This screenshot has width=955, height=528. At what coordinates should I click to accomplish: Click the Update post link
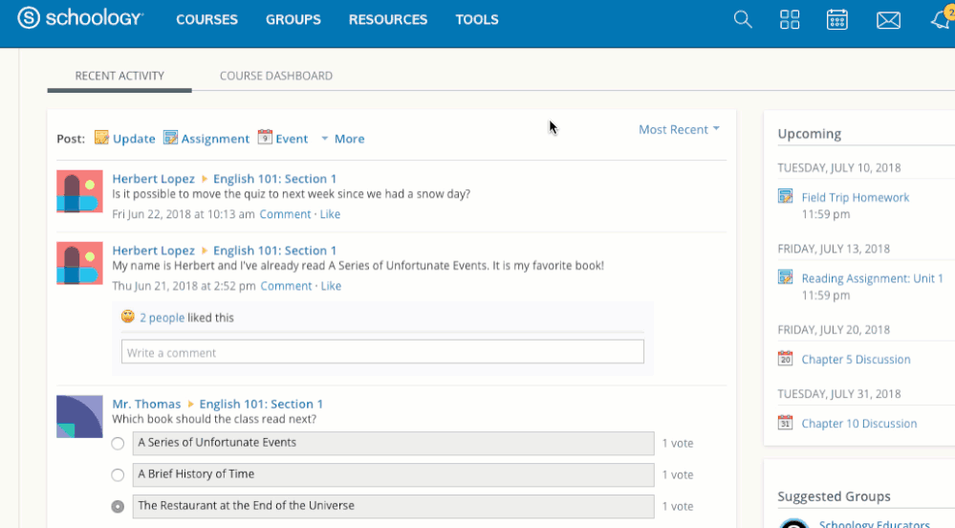click(134, 139)
